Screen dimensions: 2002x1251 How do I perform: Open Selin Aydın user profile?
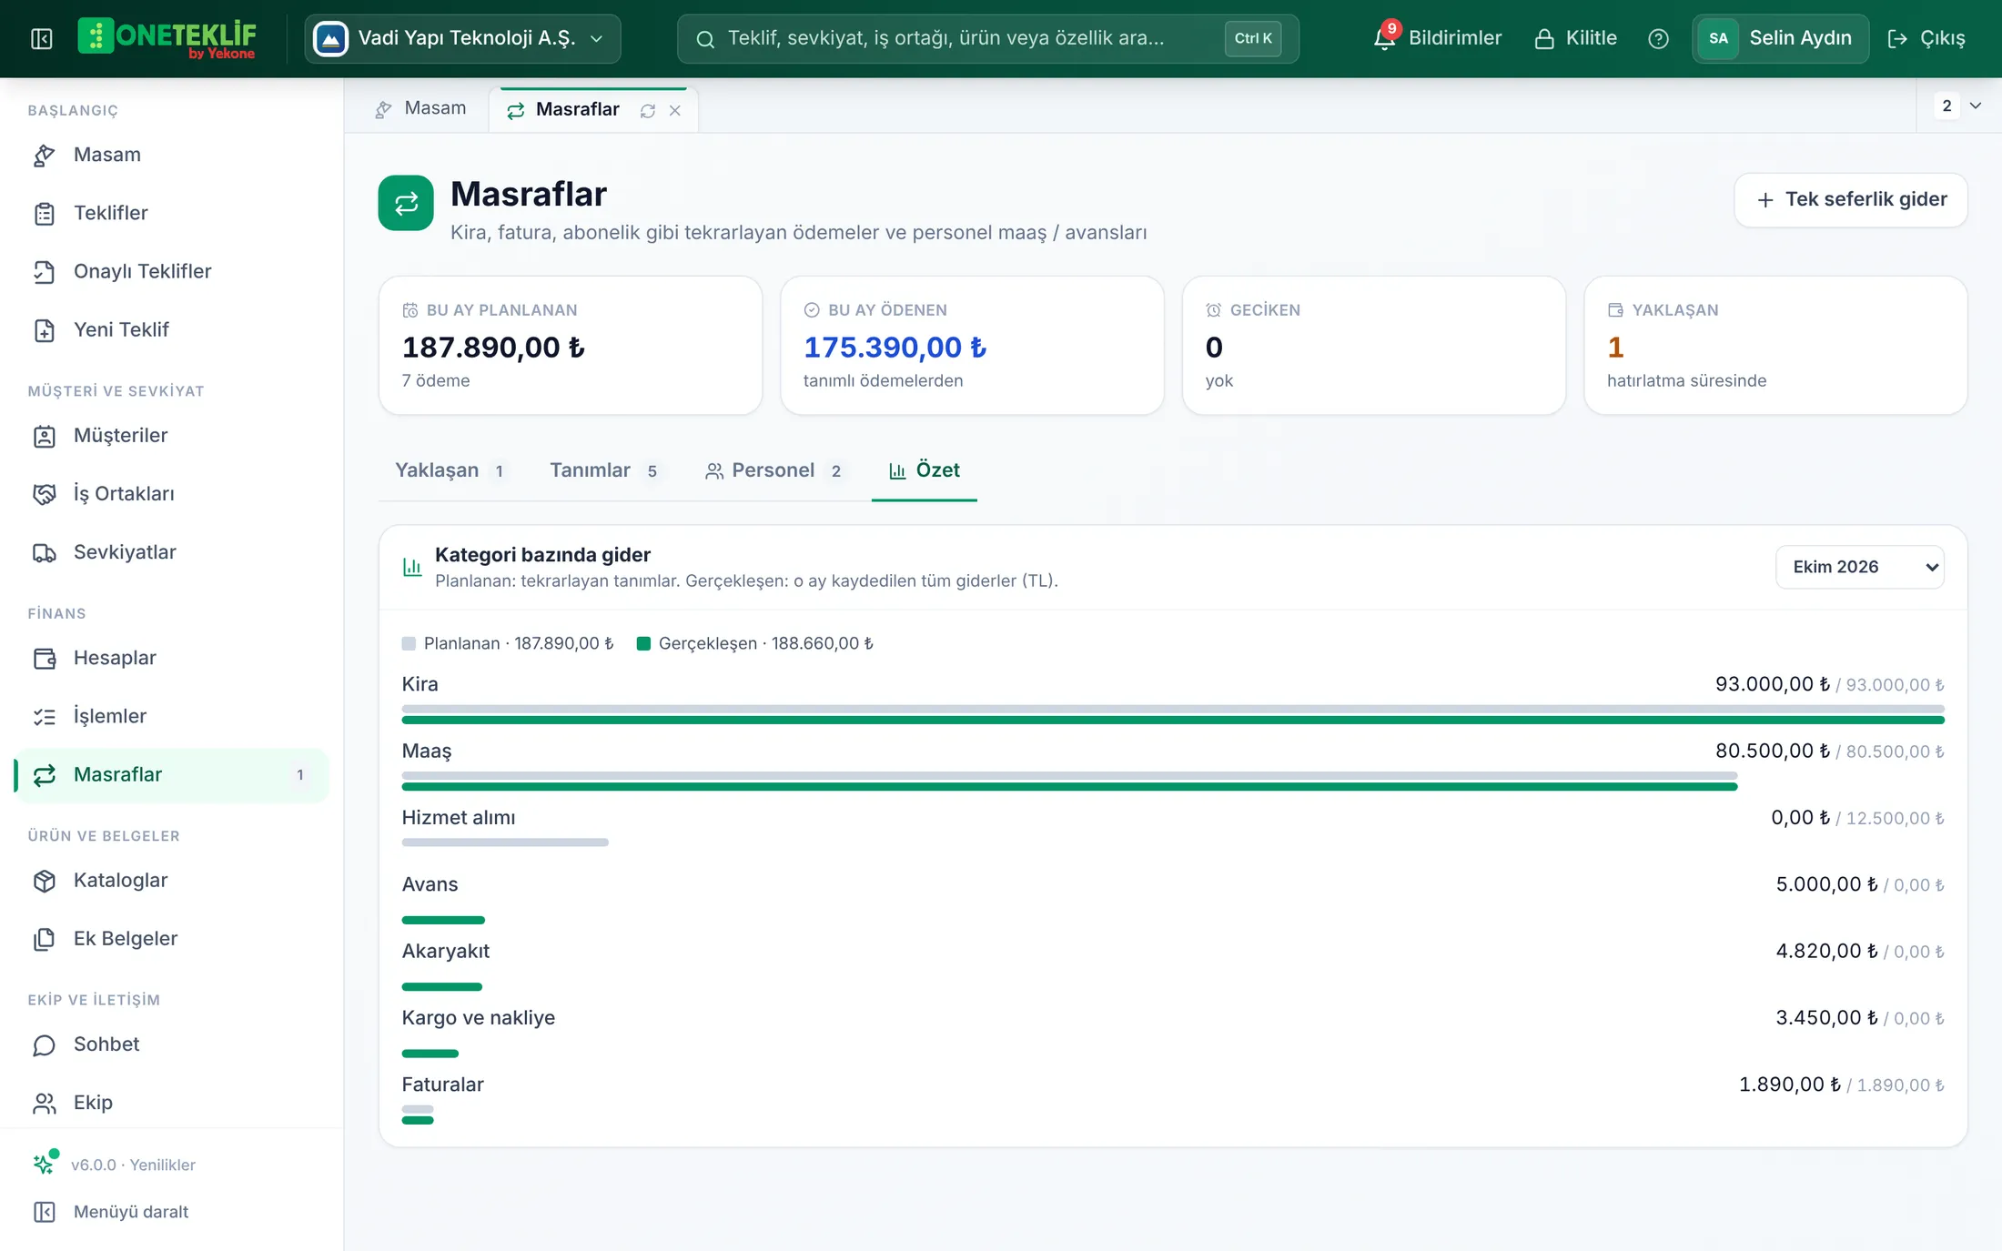point(1780,38)
